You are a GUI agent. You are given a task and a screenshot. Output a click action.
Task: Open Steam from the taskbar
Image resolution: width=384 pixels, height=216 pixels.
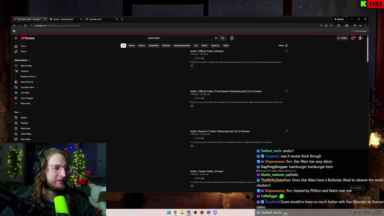tap(189, 212)
